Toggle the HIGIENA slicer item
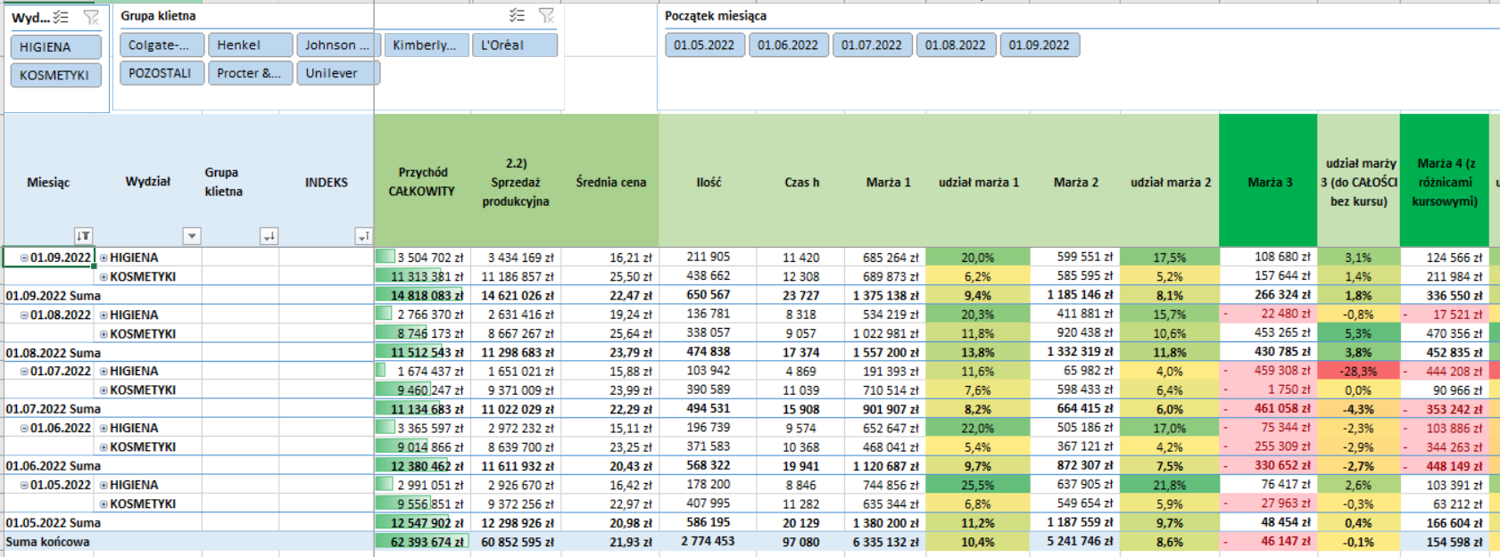This screenshot has width=1500, height=557. 55,47
